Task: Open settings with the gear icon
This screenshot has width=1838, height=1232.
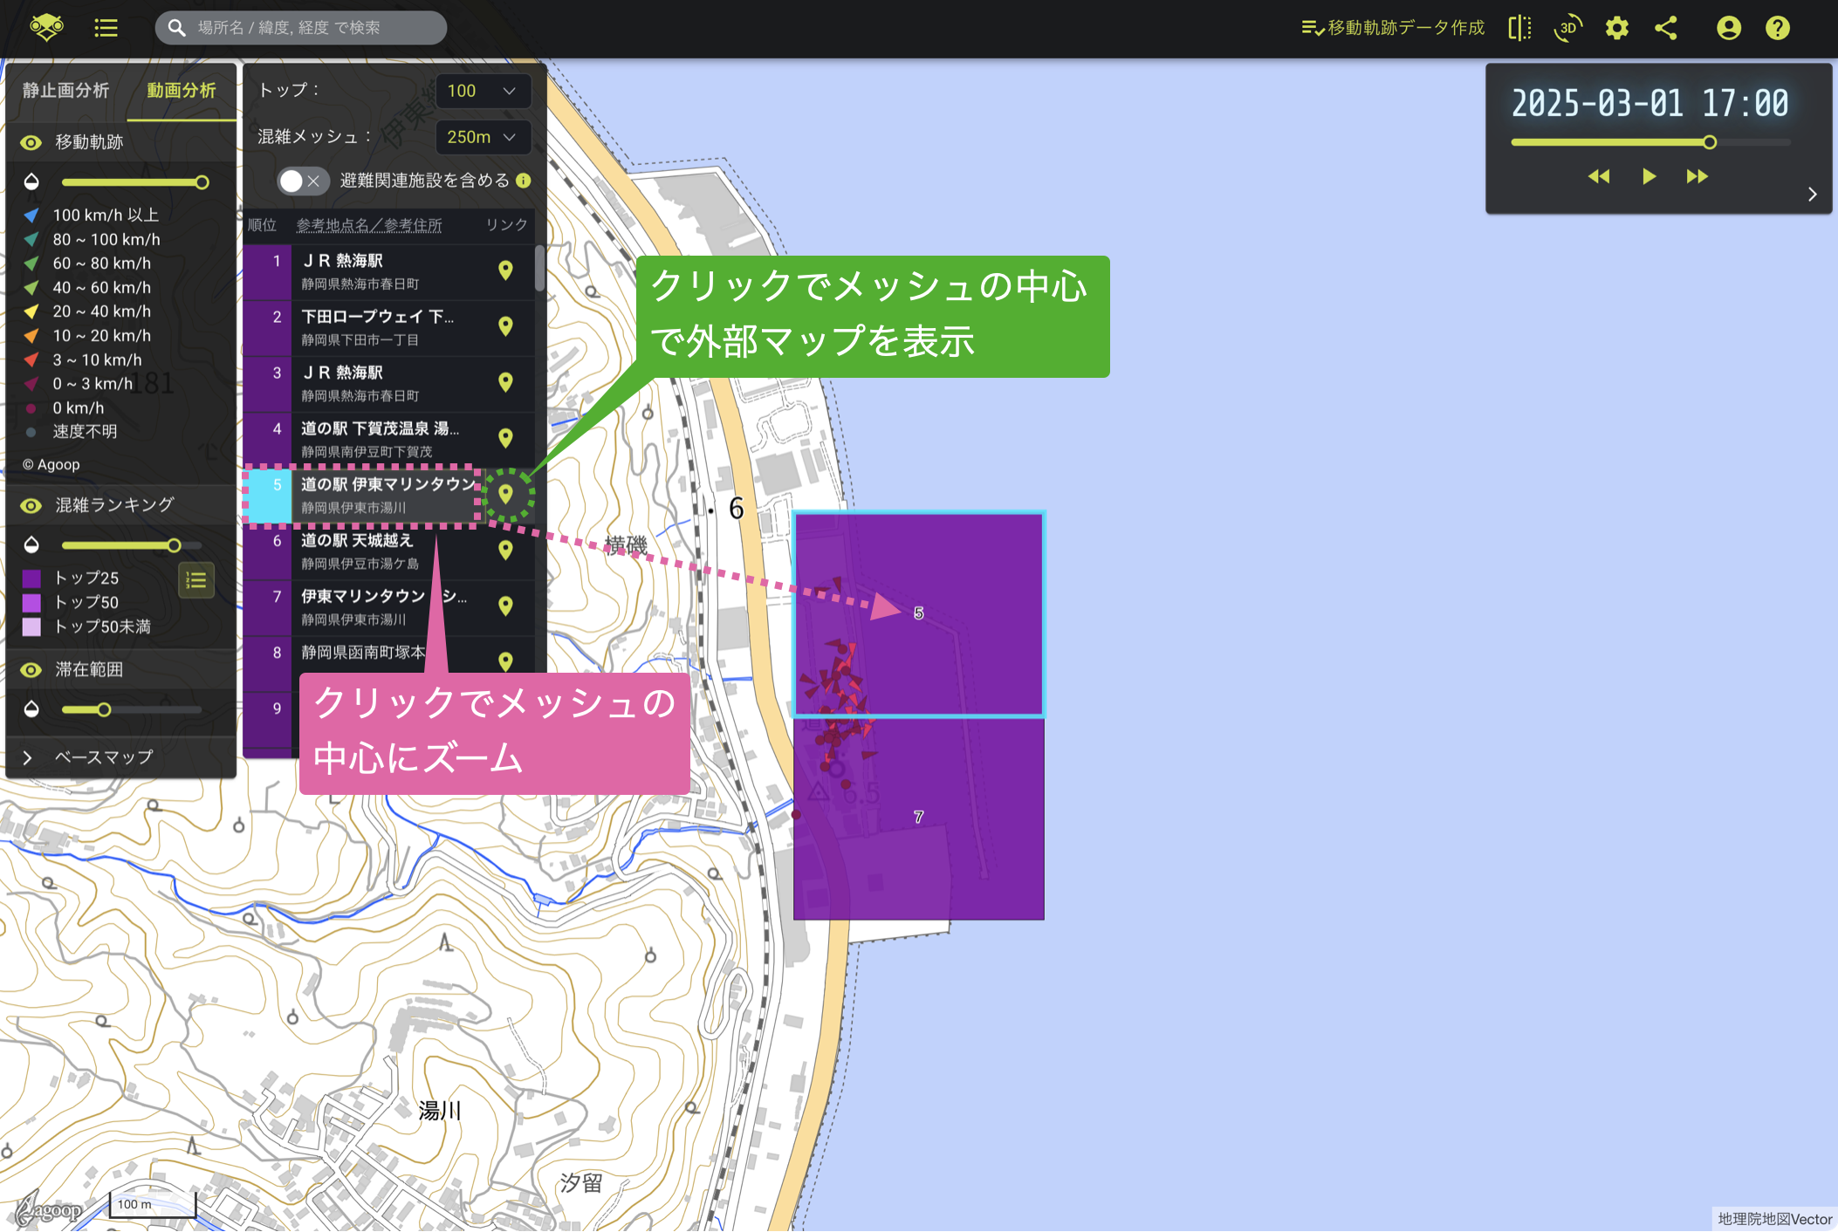Action: (1617, 28)
